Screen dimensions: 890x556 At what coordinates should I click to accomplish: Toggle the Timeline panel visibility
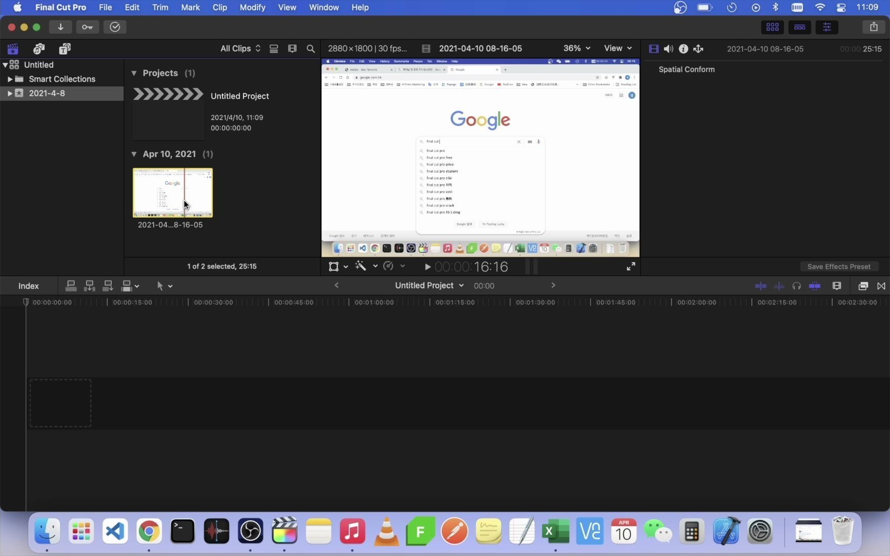799,27
